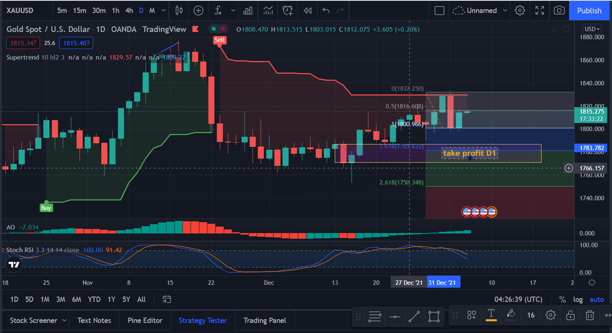Click the economic events flag icons
Viewport: 612px width, 333px height.
pyautogui.click(x=479, y=211)
